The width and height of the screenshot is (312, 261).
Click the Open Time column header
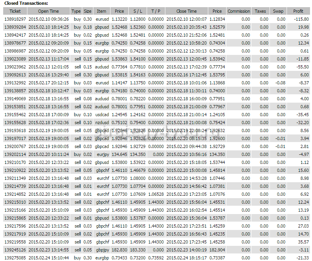(48, 11)
